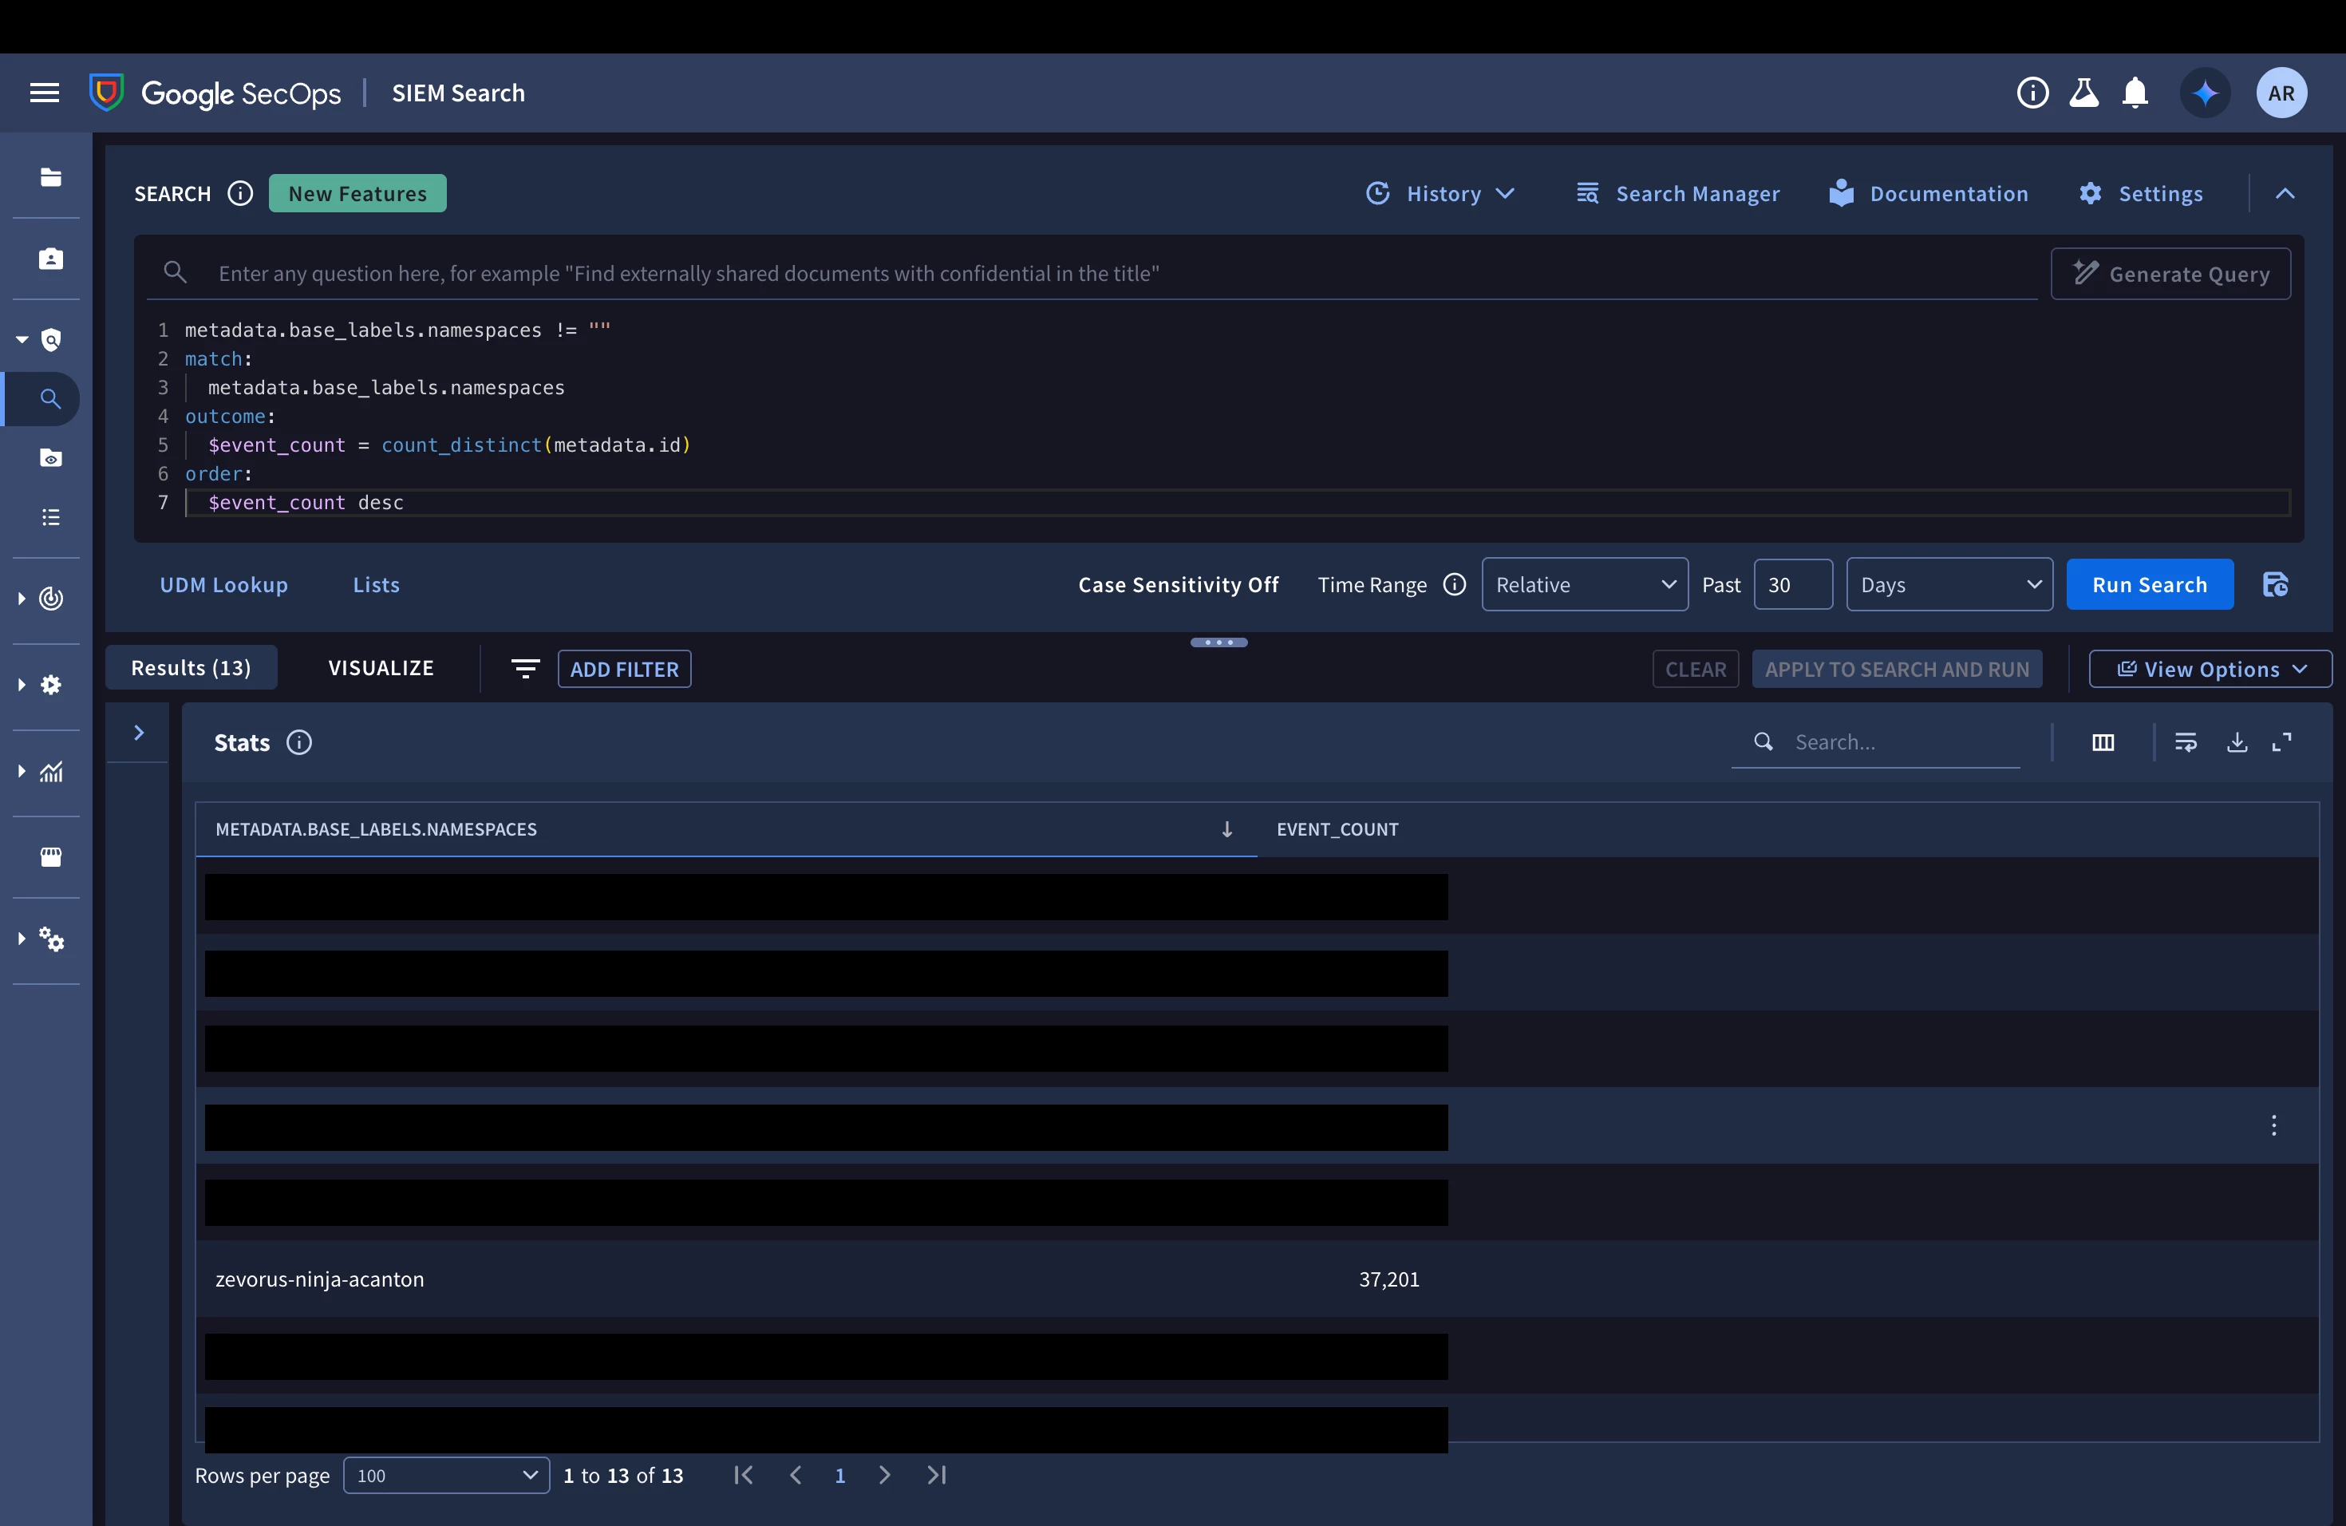Screen dimensions: 2346x1526
Task: Select the search magnifier sidebar item
Action: pos(50,398)
